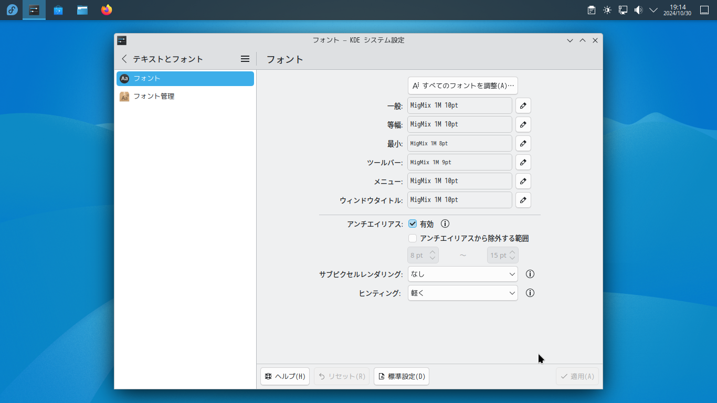Viewport: 717px width, 403px height.
Task: Show info for ヒンティング setting
Action: pyautogui.click(x=530, y=293)
